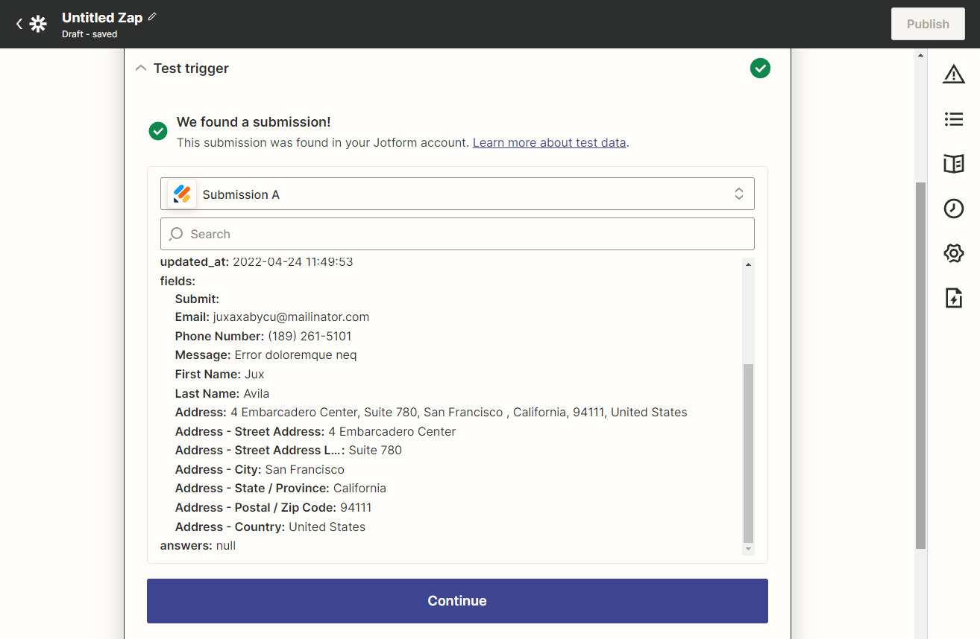This screenshot has width=980, height=639.
Task: Click the disabled Publish button
Action: click(927, 24)
